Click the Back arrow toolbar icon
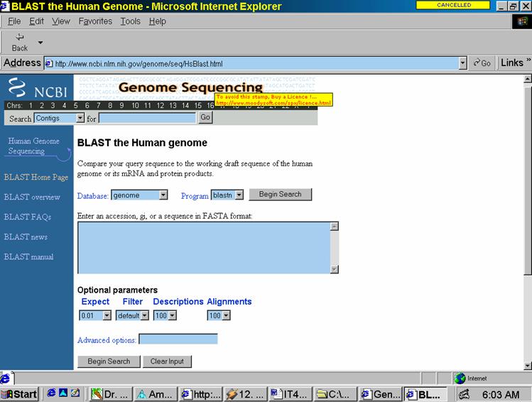 coord(20,37)
